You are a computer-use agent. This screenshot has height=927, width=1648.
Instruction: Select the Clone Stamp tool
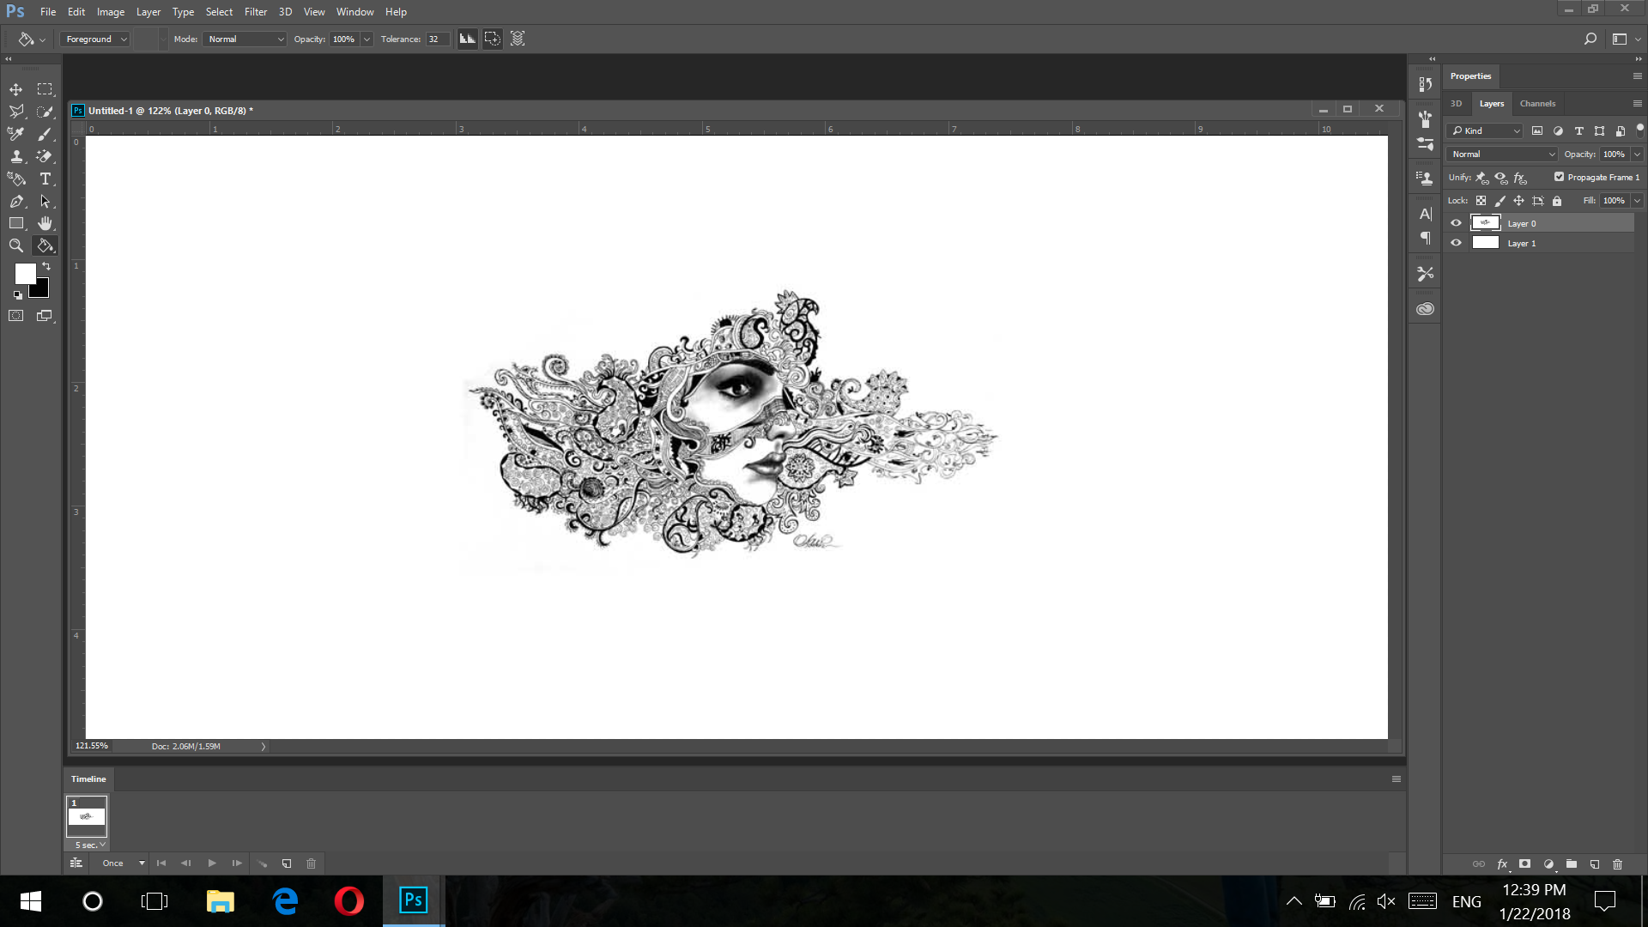point(15,156)
